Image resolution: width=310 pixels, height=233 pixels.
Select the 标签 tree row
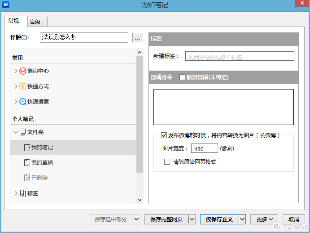(73, 193)
